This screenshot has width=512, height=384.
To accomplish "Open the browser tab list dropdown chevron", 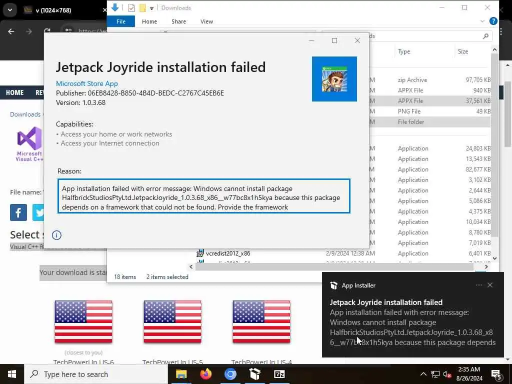I will tap(10, 10).
